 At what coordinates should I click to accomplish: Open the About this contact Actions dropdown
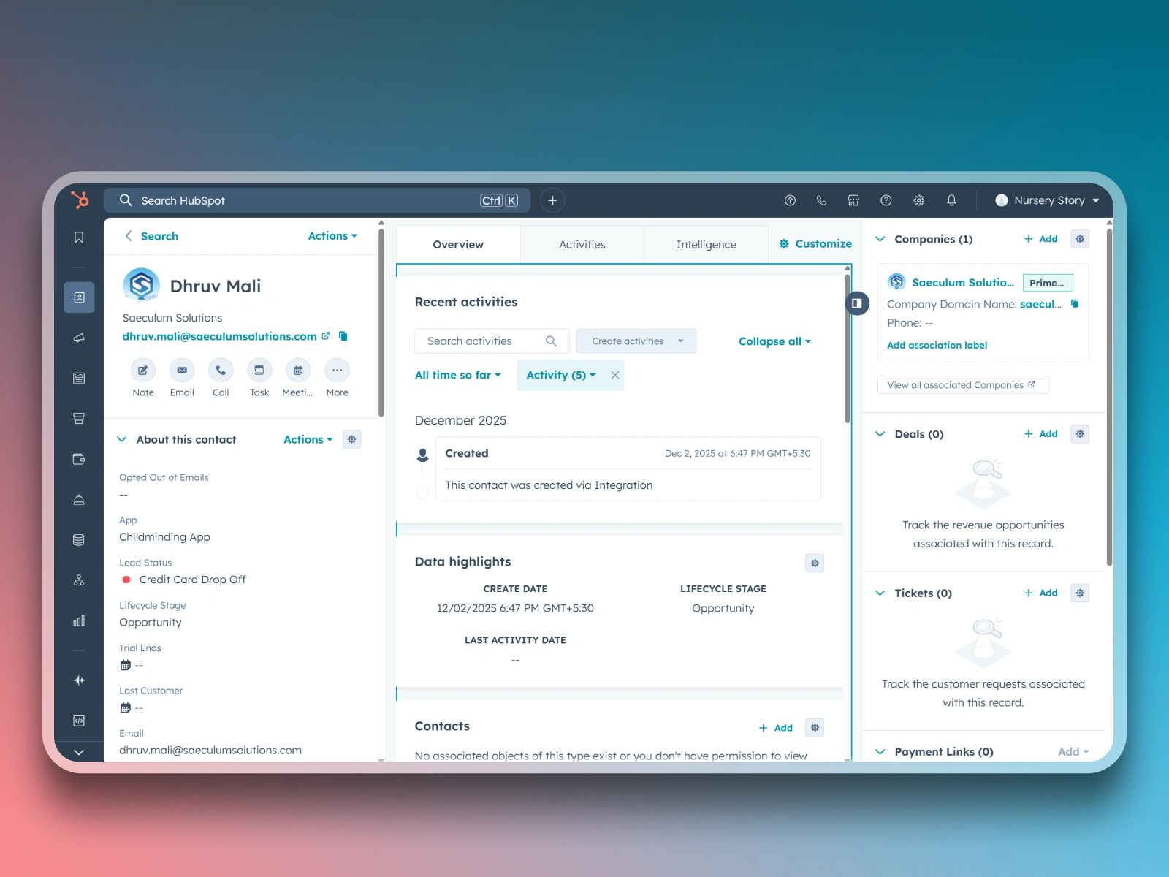pos(308,439)
